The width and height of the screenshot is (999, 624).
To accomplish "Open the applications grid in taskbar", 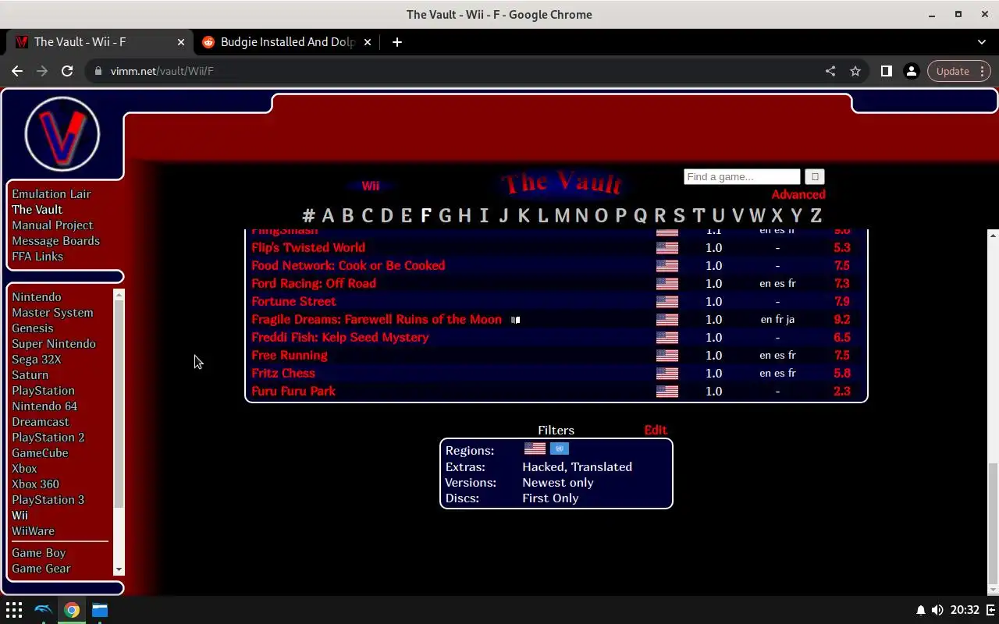I will coord(14,610).
